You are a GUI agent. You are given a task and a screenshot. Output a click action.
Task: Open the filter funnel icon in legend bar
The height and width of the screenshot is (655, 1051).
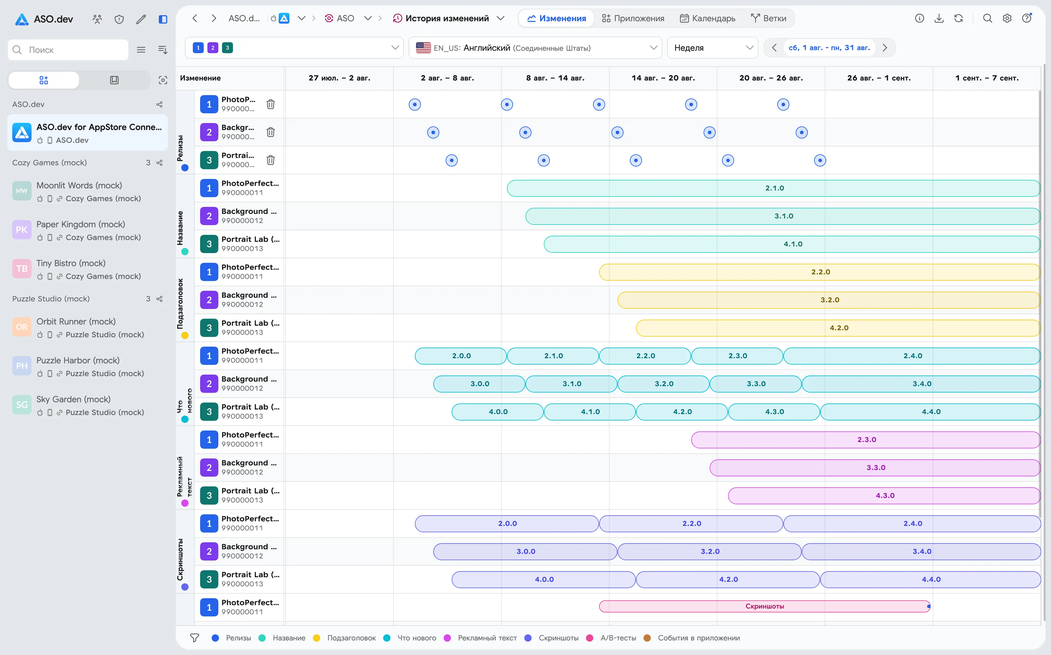coord(195,638)
